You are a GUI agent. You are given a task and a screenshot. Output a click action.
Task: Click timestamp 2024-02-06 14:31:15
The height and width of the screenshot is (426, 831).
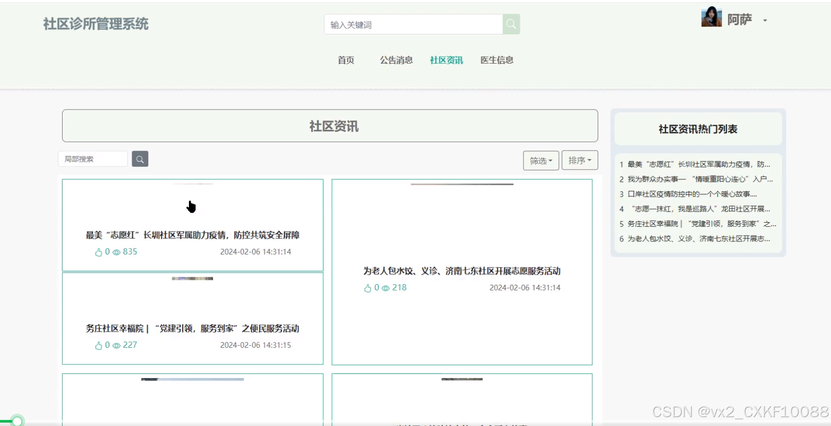pos(255,345)
